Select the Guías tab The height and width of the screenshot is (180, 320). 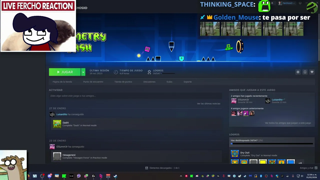tap(169, 82)
